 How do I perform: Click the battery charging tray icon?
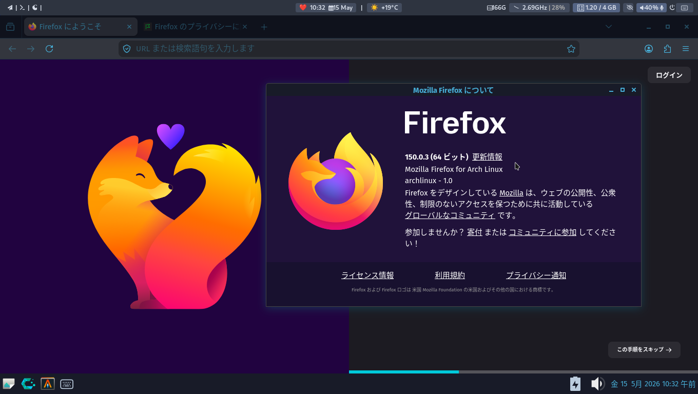point(575,384)
